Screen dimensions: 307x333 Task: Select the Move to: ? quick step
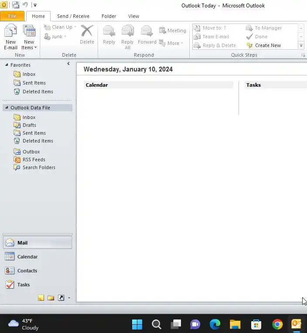pyautogui.click(x=210, y=28)
